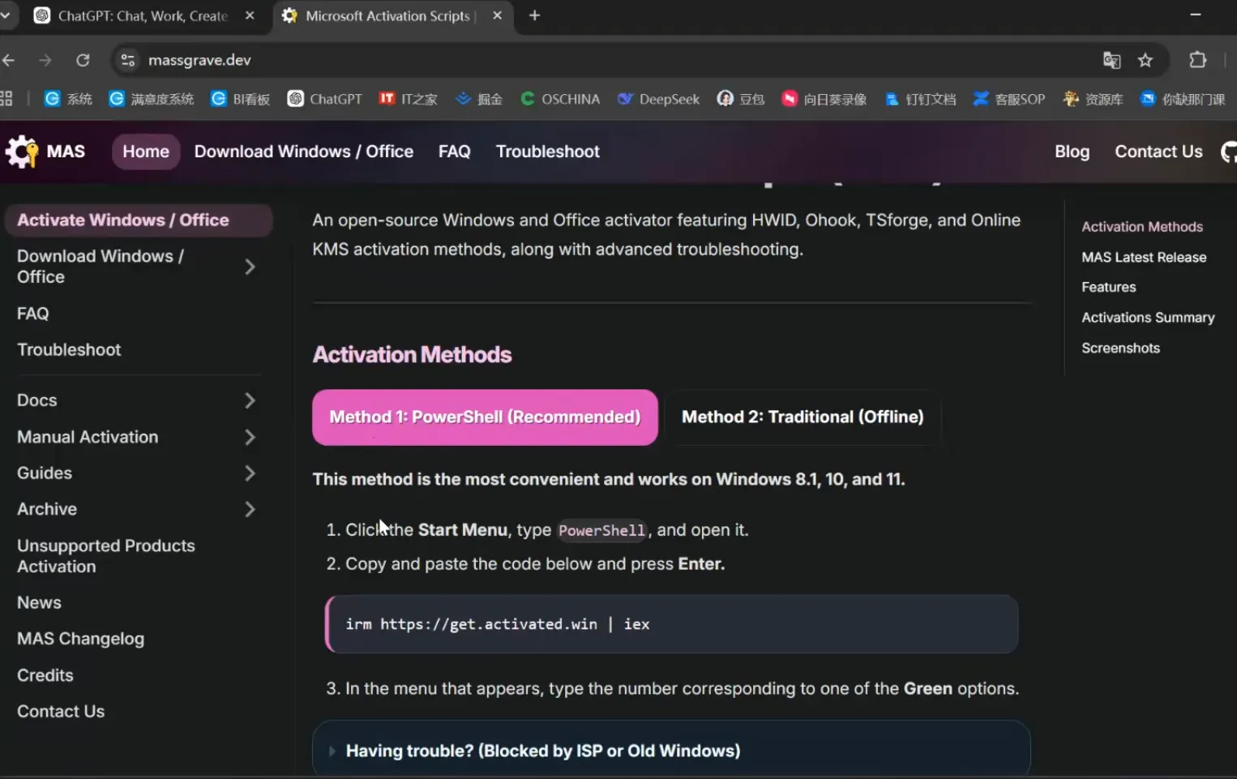Open News in the left sidebar
The image size is (1237, 779).
[x=39, y=603]
